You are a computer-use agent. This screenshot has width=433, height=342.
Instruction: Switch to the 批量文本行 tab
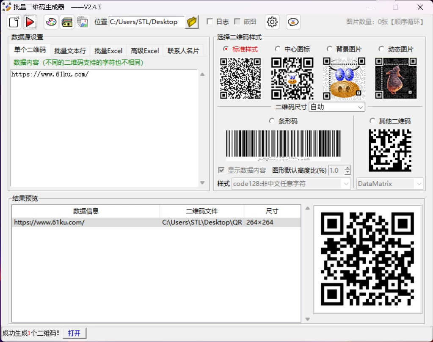70,51
